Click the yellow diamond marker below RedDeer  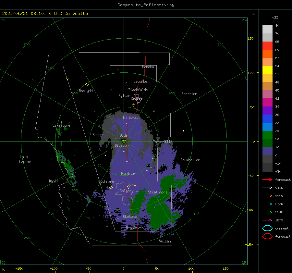point(133,105)
